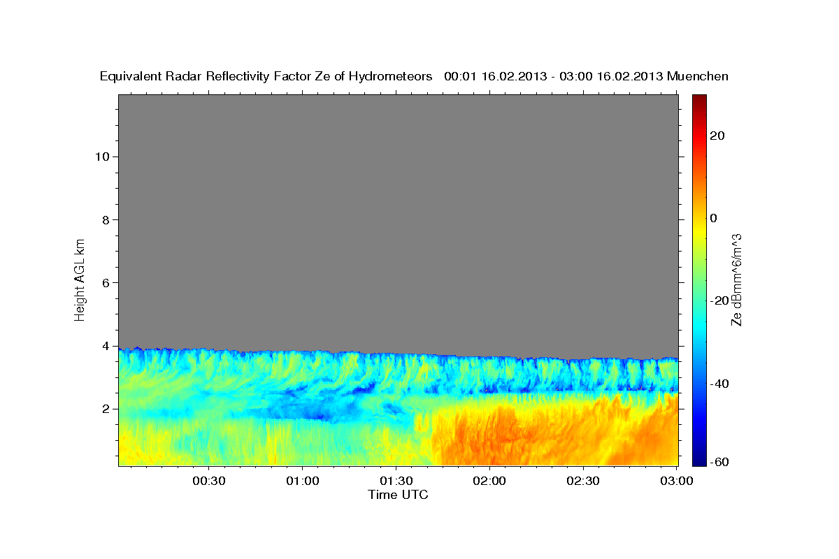Viewport: 839px width, 559px height.
Task: Click the date range text '00:01 16.02.2013 - 03:00 16.02.2013'
Action: (x=554, y=76)
